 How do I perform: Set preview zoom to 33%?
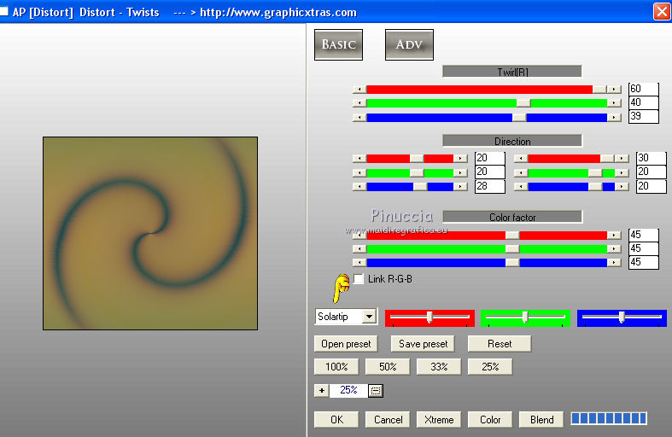click(439, 367)
